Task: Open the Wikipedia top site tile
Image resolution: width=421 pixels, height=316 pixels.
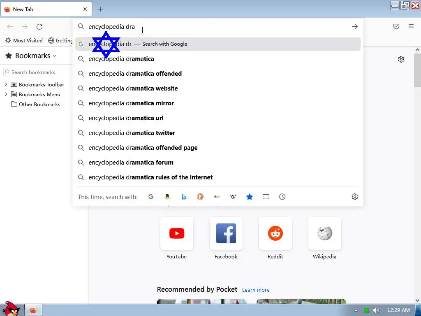Action: click(325, 233)
